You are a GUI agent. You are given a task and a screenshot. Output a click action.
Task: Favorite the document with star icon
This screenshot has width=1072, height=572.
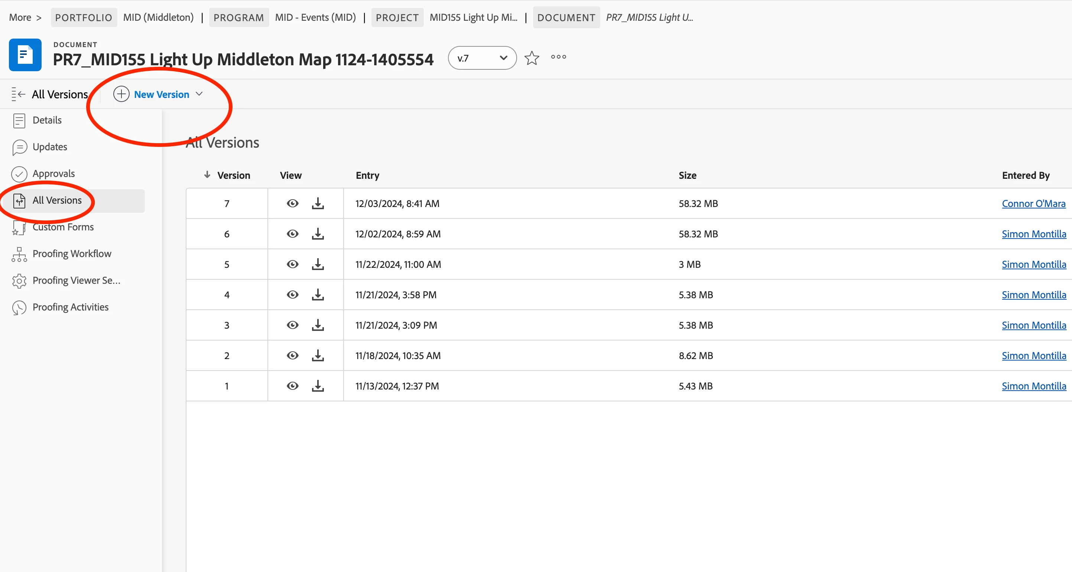(x=532, y=58)
